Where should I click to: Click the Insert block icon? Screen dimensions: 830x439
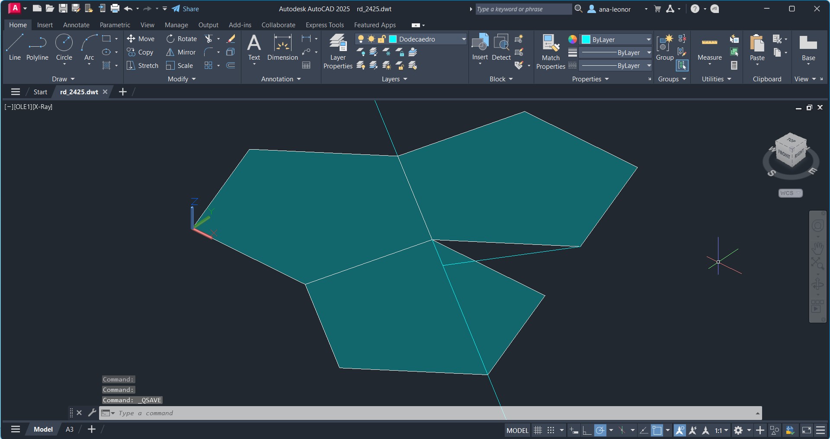480,47
